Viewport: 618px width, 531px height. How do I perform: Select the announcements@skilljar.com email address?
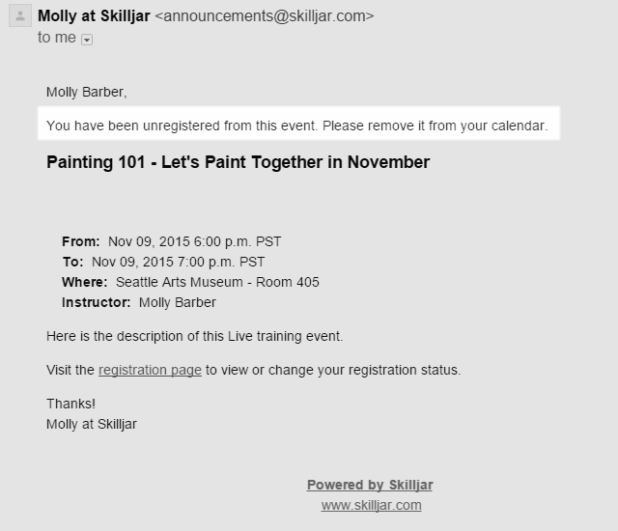[264, 15]
